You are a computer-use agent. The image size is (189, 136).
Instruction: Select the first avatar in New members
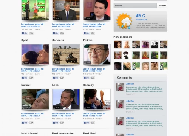tap(118, 45)
